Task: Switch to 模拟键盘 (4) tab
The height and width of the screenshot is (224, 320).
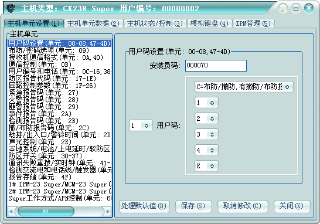Action: pyautogui.click(x=209, y=23)
